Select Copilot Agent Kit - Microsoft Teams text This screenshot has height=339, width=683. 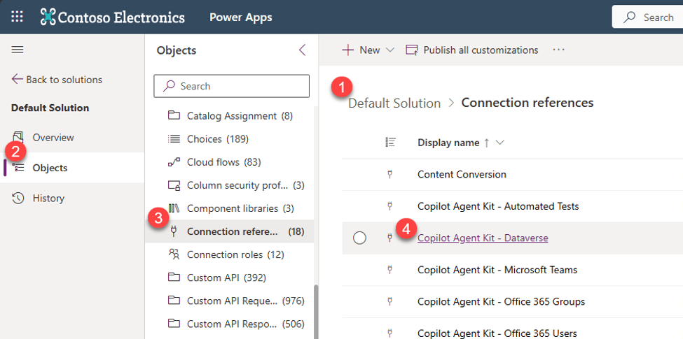(x=497, y=270)
